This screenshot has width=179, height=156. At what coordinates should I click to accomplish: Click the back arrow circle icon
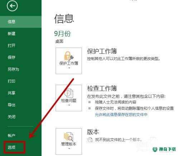pos(12,6)
